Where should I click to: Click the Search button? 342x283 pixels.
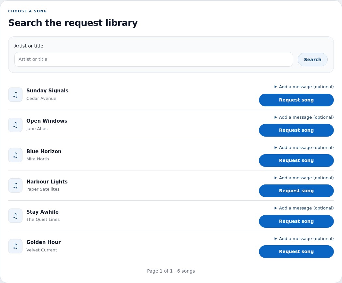[313, 60]
